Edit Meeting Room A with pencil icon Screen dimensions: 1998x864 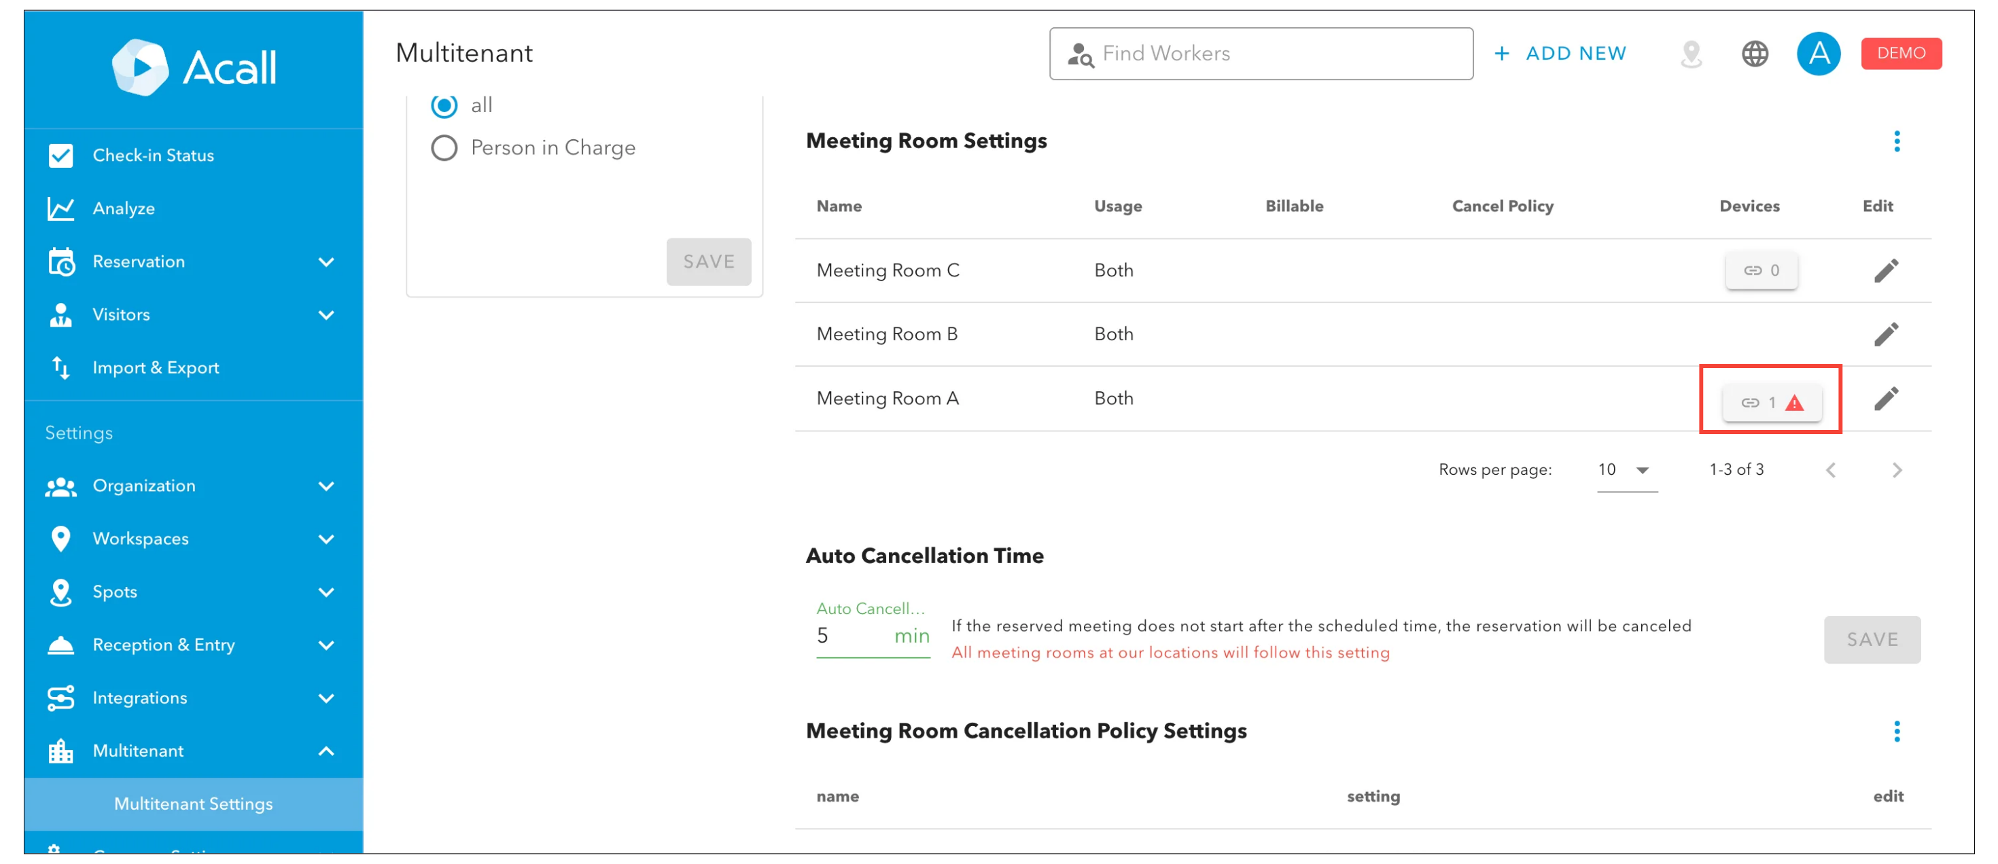(x=1886, y=398)
